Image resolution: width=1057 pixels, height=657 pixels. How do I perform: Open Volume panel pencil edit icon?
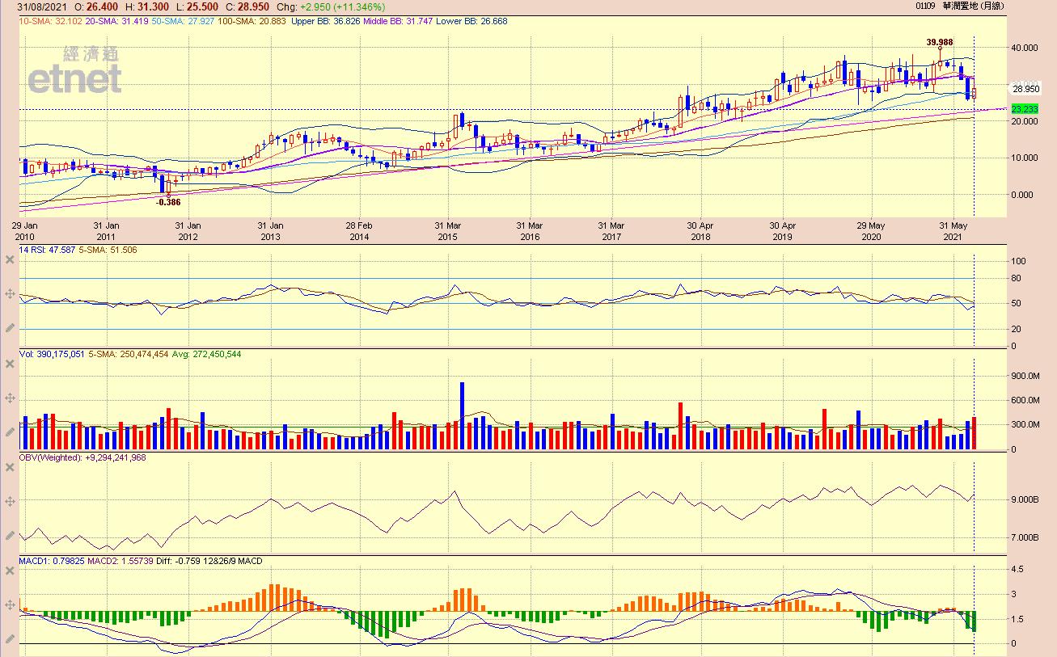(x=10, y=432)
